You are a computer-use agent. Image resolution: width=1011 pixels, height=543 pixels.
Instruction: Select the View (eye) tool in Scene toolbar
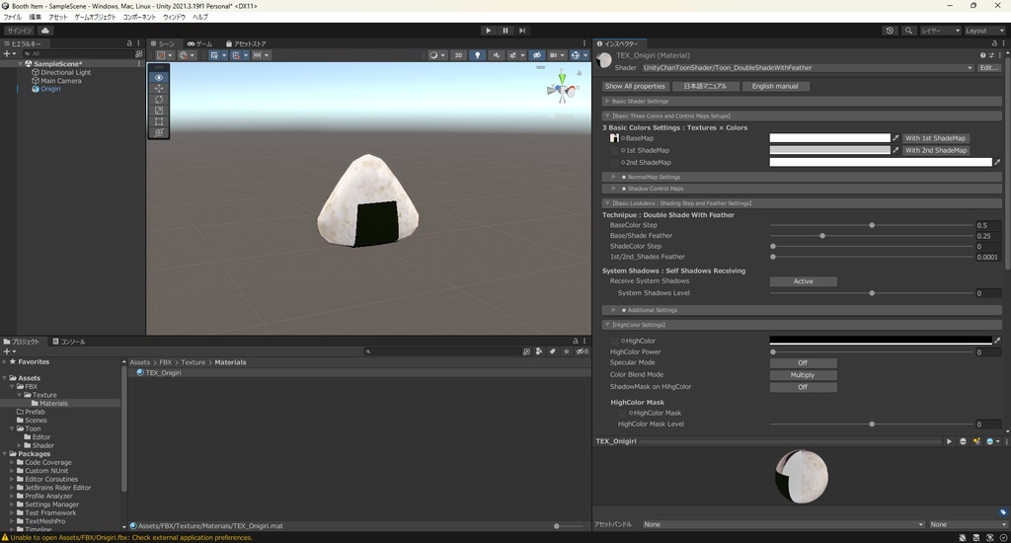coord(159,77)
